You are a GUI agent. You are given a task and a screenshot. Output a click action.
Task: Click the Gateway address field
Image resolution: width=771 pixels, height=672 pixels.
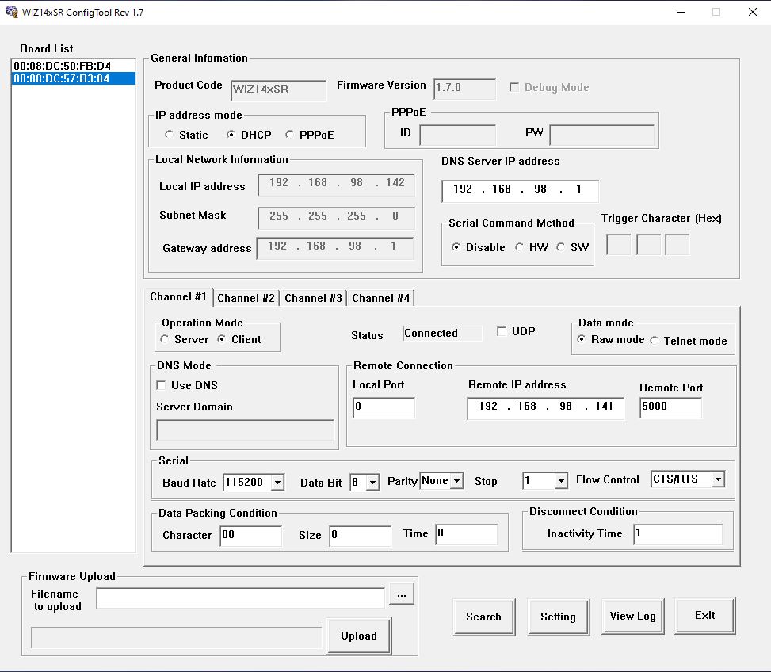(335, 248)
